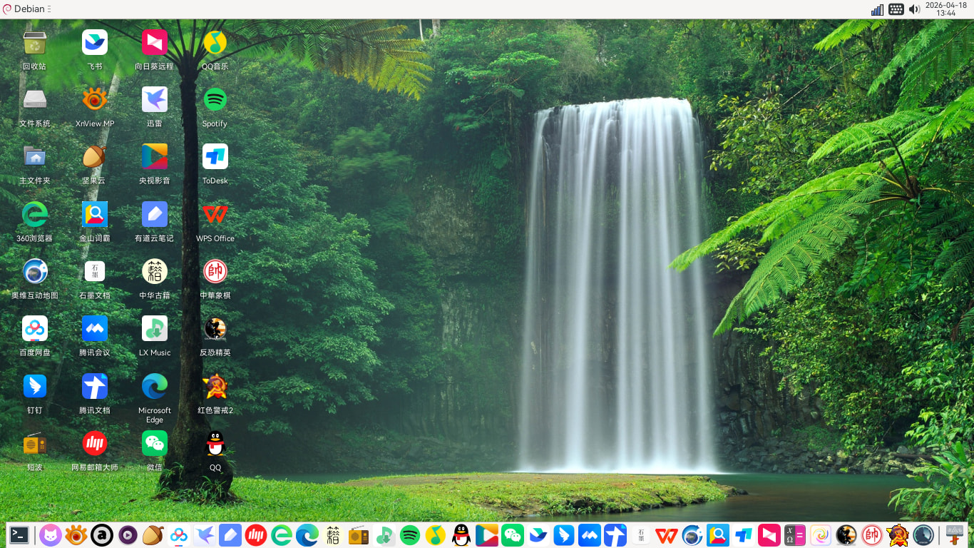Launch the terminal from the dock
974x548 pixels.
click(19, 534)
